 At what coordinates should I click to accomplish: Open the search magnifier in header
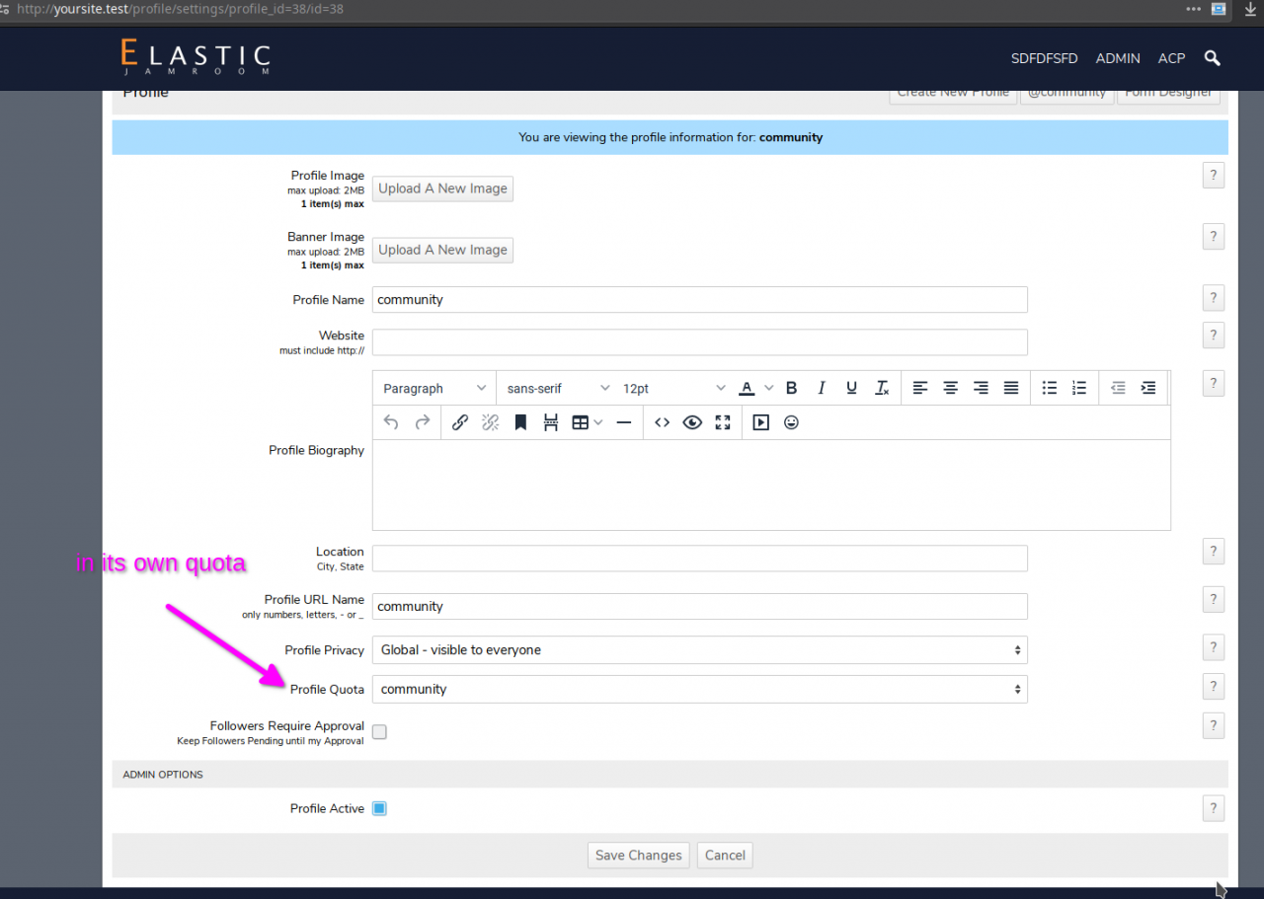[x=1213, y=58]
